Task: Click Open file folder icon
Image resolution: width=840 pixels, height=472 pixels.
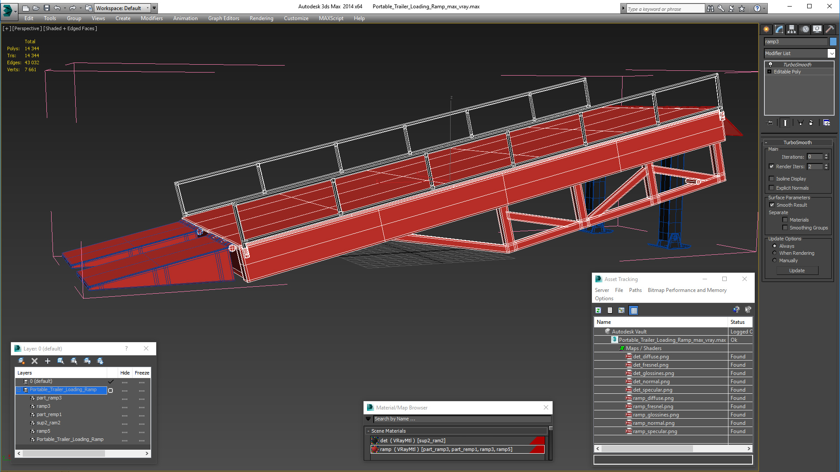Action: click(x=36, y=8)
